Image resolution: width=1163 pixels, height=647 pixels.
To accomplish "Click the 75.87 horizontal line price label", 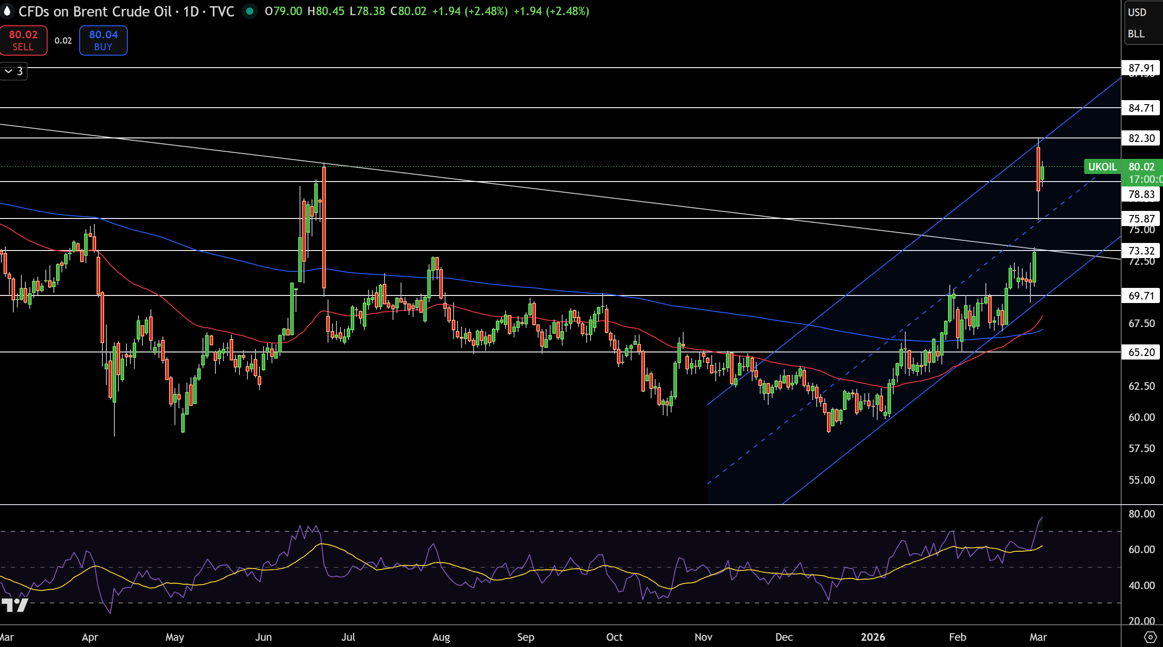I will [x=1141, y=219].
